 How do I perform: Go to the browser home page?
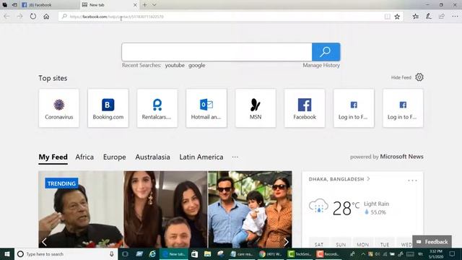[46, 17]
